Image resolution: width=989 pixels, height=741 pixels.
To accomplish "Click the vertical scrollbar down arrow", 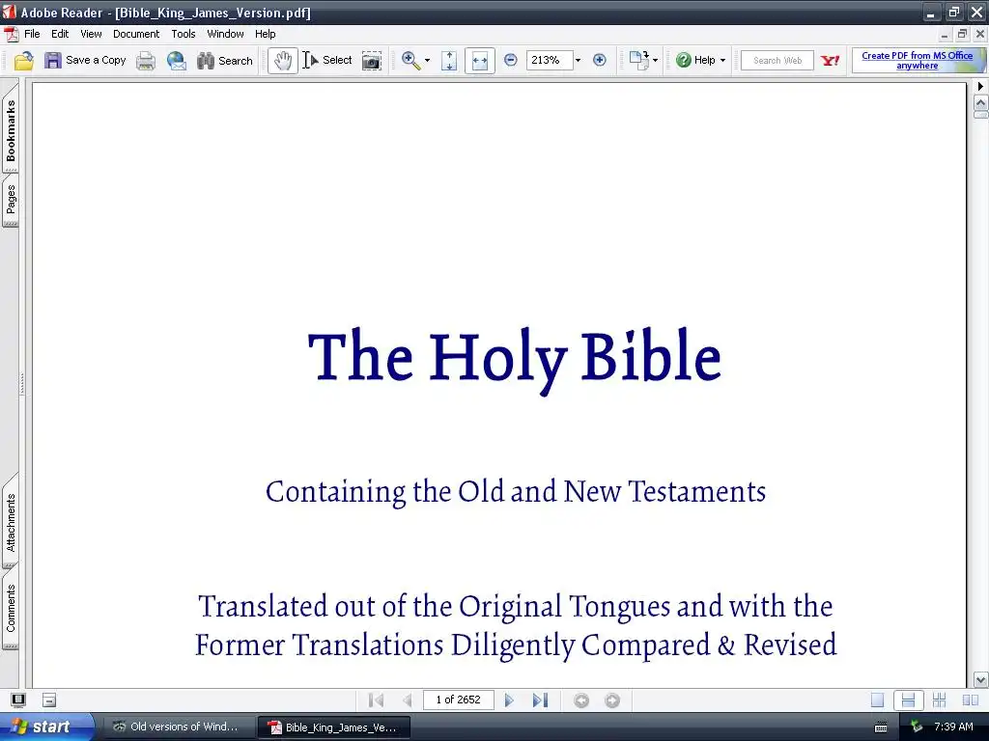I will click(x=981, y=680).
